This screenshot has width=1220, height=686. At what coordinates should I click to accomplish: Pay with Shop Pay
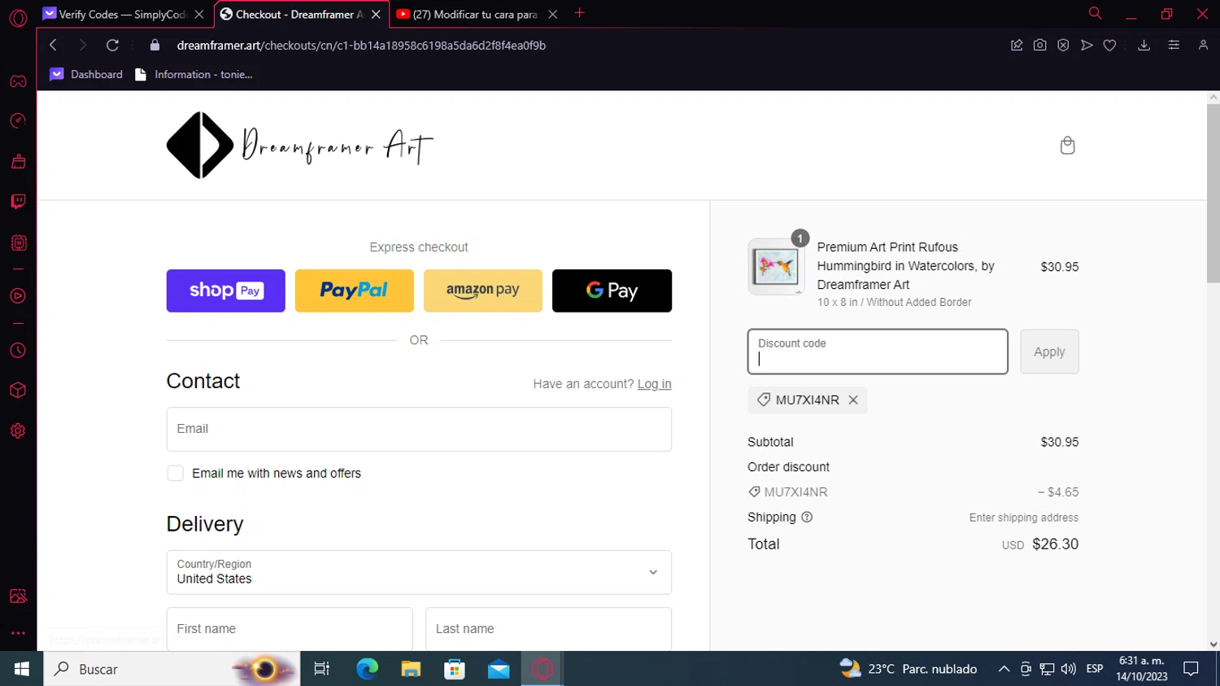coord(226,291)
